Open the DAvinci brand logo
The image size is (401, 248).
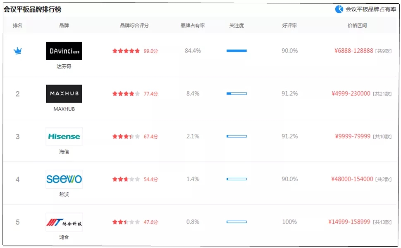64,51
